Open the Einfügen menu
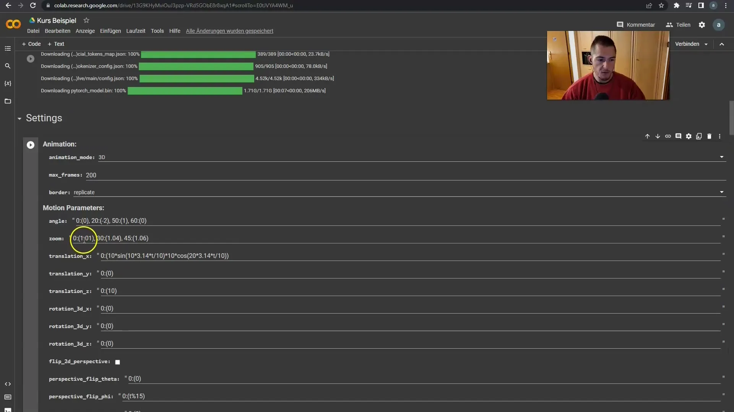Screen dimensions: 734x412 pos(110,31)
